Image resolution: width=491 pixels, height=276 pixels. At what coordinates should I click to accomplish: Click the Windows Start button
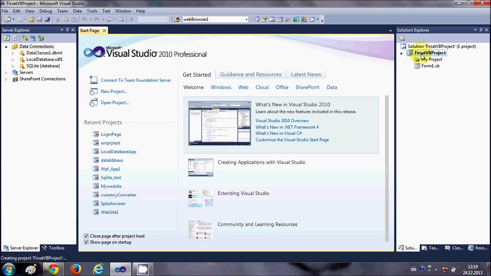pos(8,269)
